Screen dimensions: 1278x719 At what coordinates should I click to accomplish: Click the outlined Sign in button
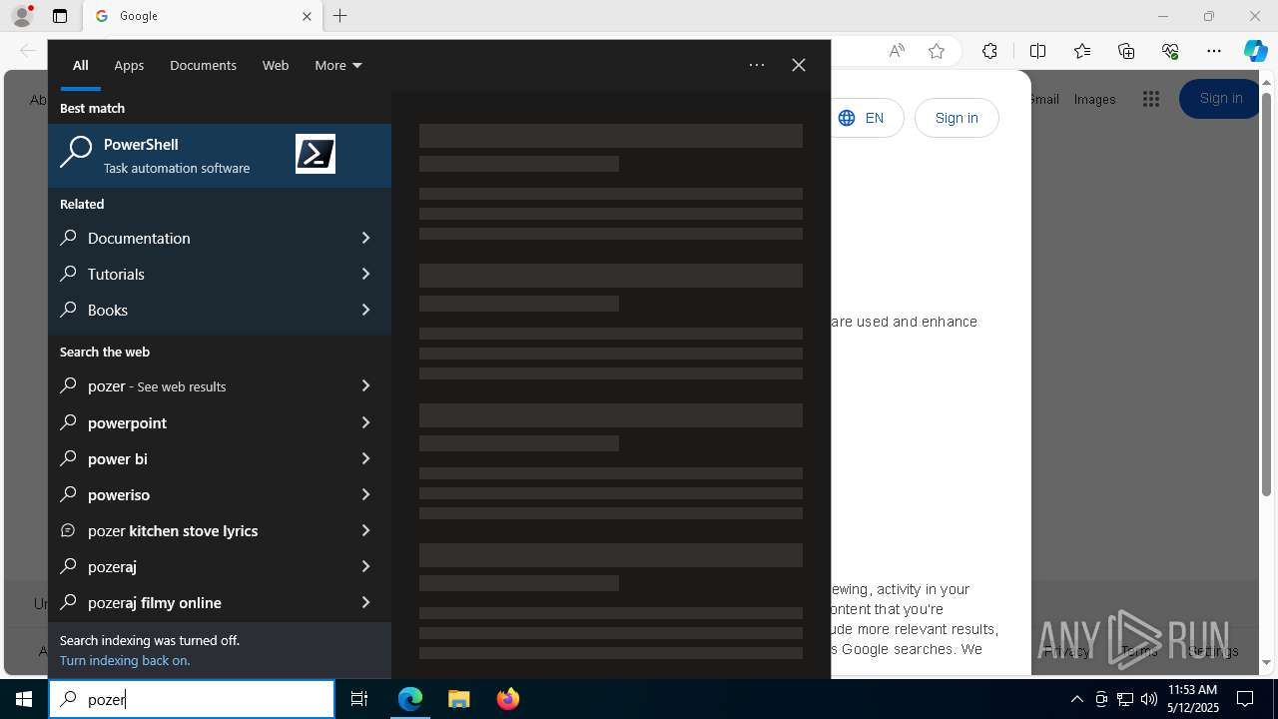(957, 118)
